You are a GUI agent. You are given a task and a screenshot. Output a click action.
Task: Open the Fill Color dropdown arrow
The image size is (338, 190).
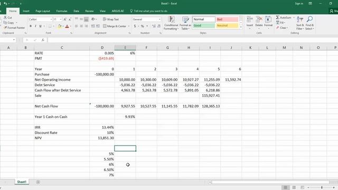[63, 26]
